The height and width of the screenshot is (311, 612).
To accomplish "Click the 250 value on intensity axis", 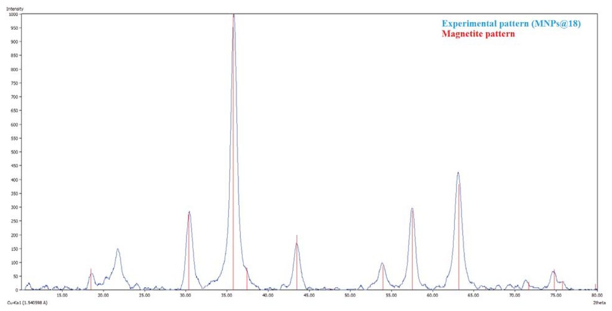I will [15, 221].
